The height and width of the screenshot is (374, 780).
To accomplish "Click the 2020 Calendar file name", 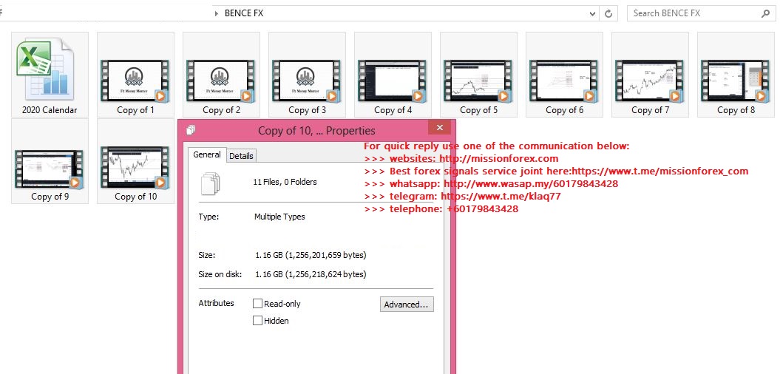I will [50, 110].
